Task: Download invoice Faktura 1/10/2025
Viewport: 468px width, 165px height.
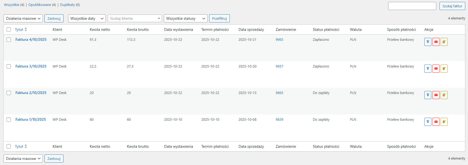Action: 428,122
